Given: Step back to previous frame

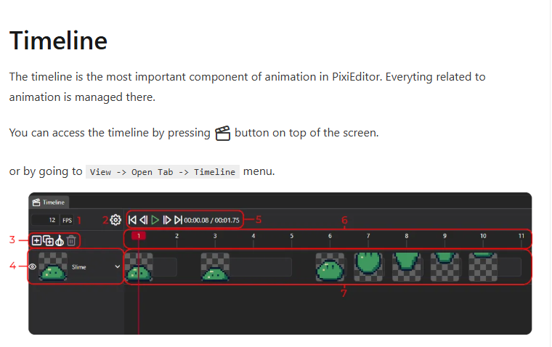Looking at the screenshot, I should click(143, 219).
